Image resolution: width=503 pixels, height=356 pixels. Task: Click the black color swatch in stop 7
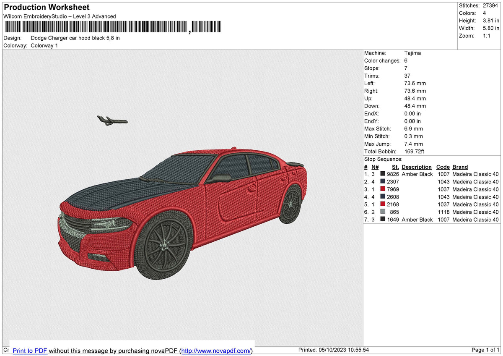(x=383, y=220)
